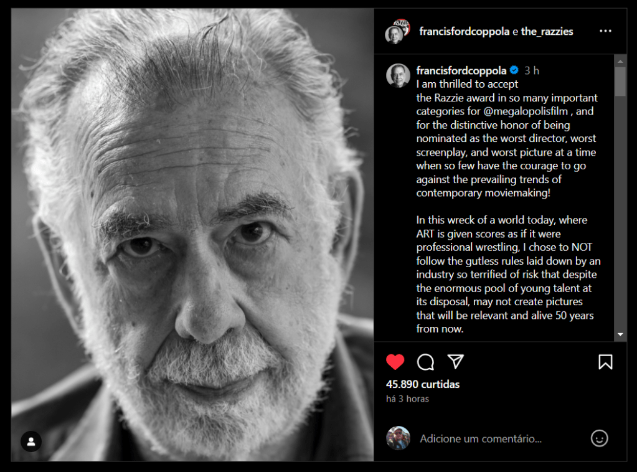The image size is (637, 472).
Task: Click the caption scrollbar thumb
Action: pyautogui.click(x=620, y=81)
